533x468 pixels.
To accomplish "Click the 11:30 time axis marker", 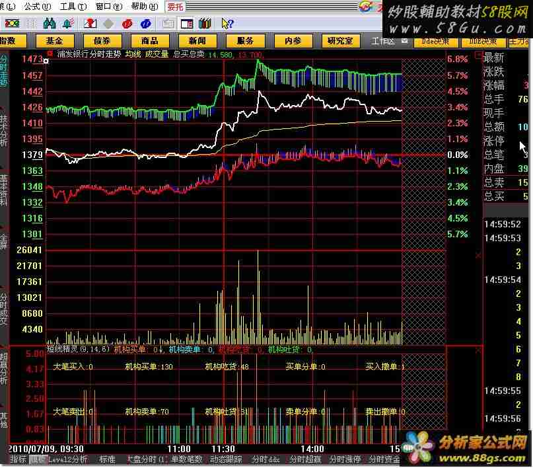I will click(x=223, y=449).
